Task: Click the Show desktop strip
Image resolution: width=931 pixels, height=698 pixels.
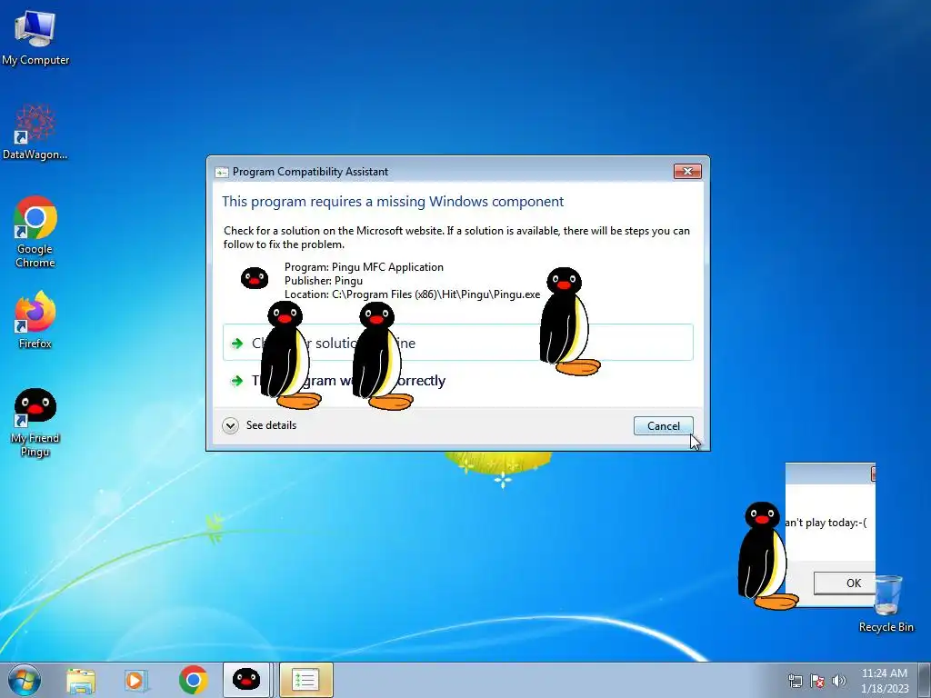Action: [925, 680]
